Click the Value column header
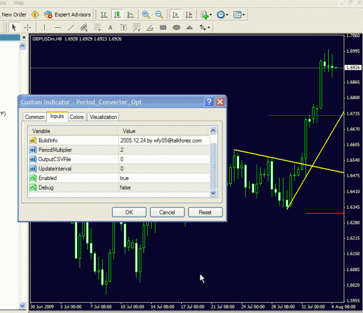The image size is (363, 313). 163,131
